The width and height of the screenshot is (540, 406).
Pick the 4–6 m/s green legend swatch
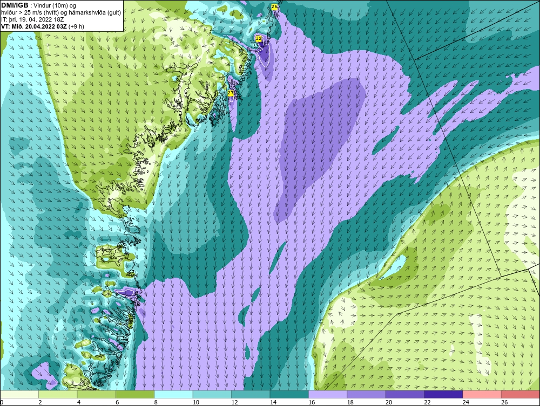(x=97, y=394)
